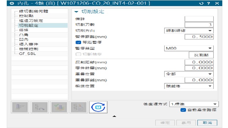Click the gear icon in title bar

(12, 3)
